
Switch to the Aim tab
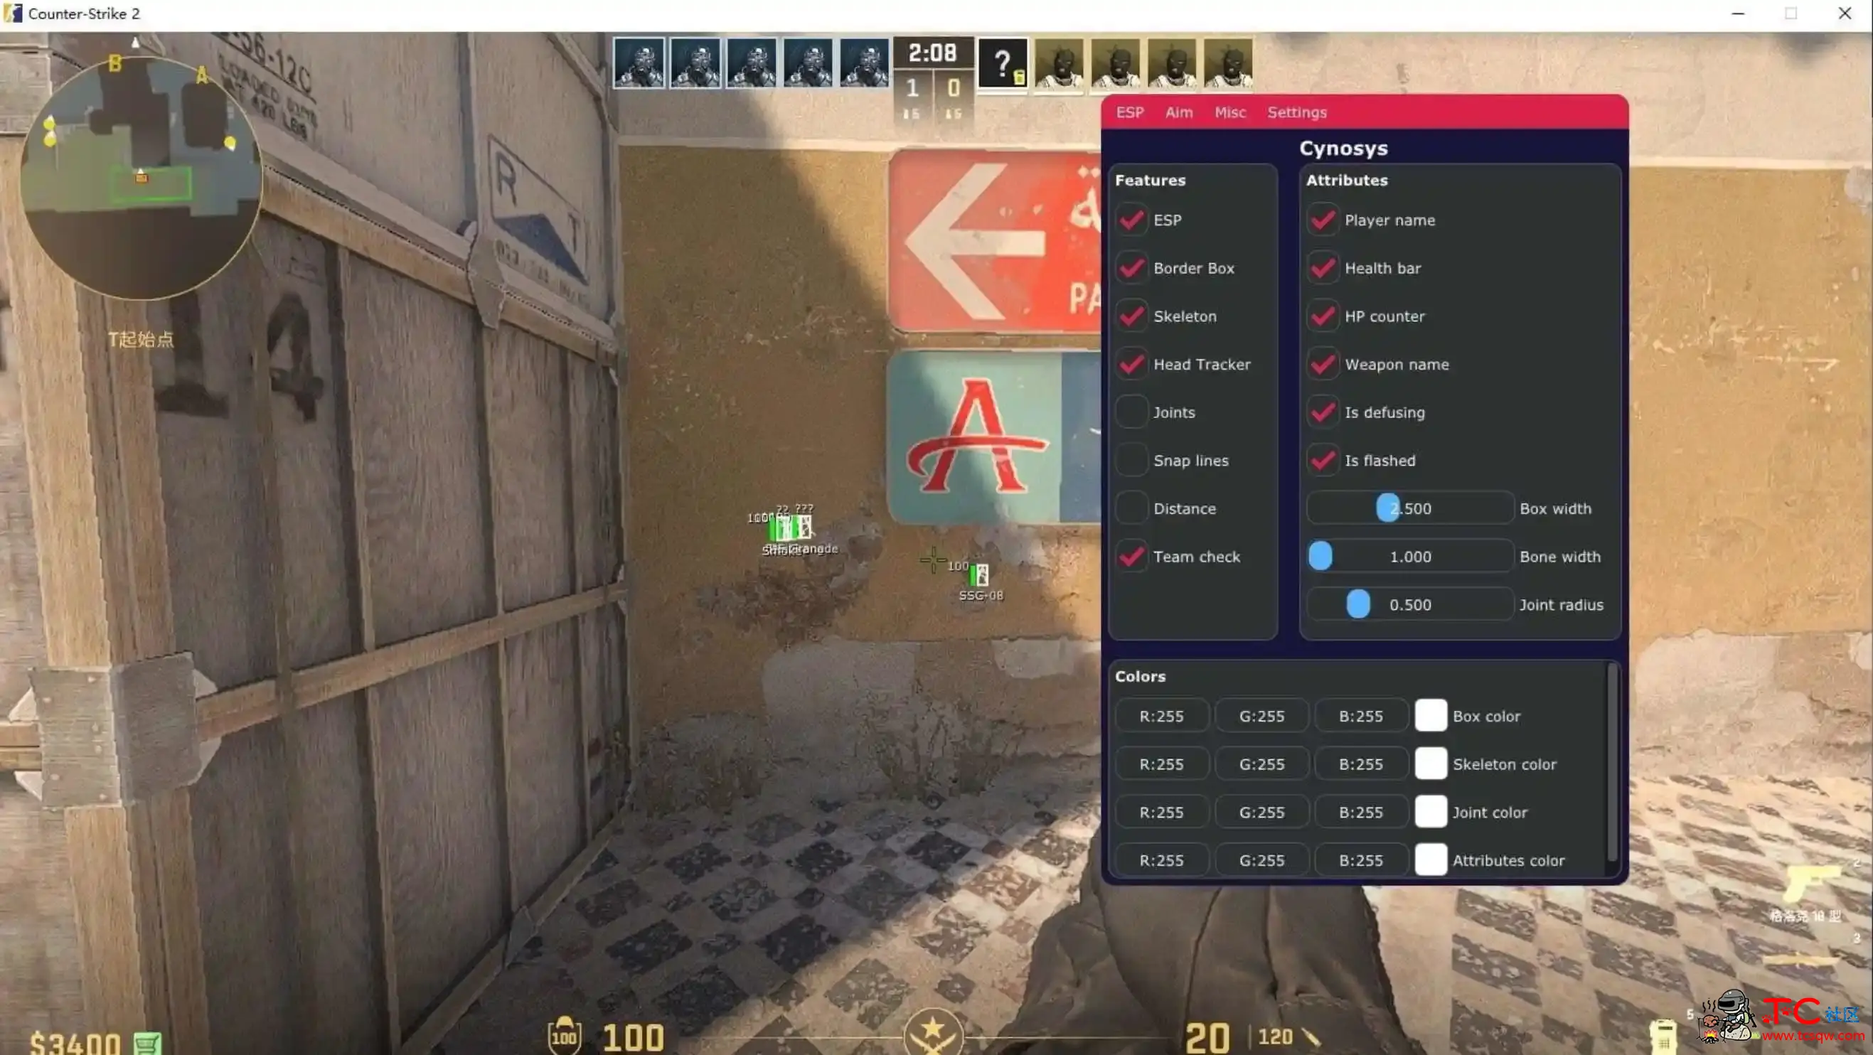point(1177,112)
